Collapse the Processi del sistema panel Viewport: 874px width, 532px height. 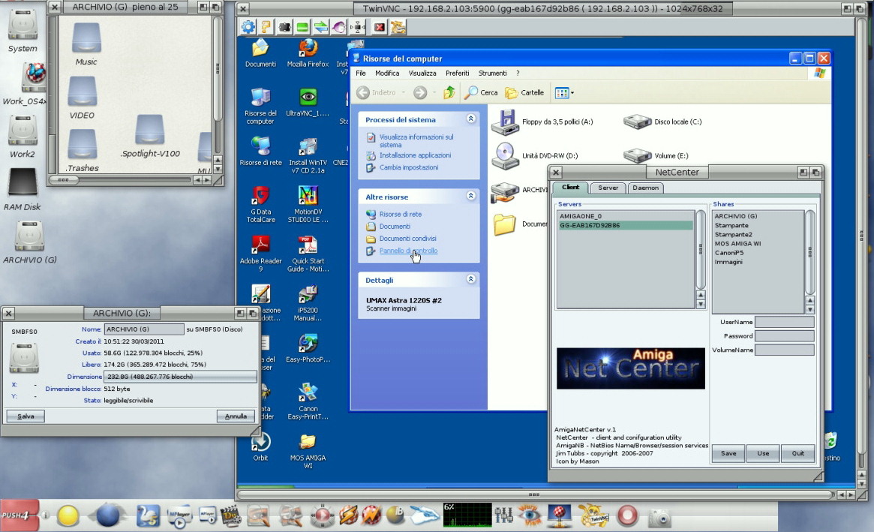tap(470, 119)
